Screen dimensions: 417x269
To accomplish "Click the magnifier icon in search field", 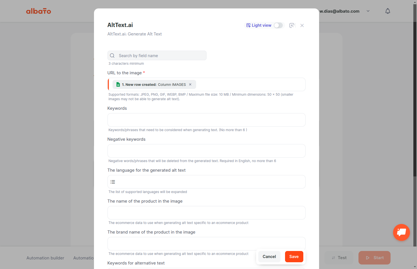I will pyautogui.click(x=112, y=55).
